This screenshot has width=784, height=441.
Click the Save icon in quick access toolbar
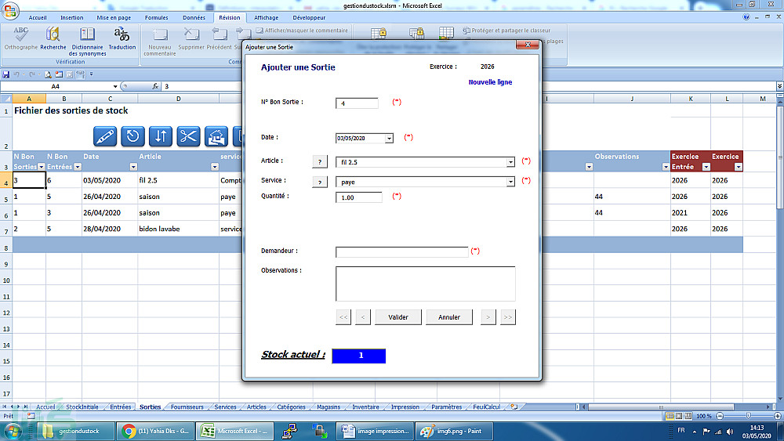[x=6, y=74]
